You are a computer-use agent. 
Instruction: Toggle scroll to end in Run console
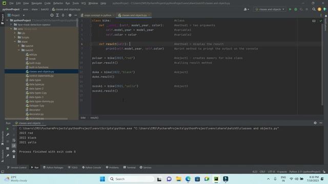(14, 146)
